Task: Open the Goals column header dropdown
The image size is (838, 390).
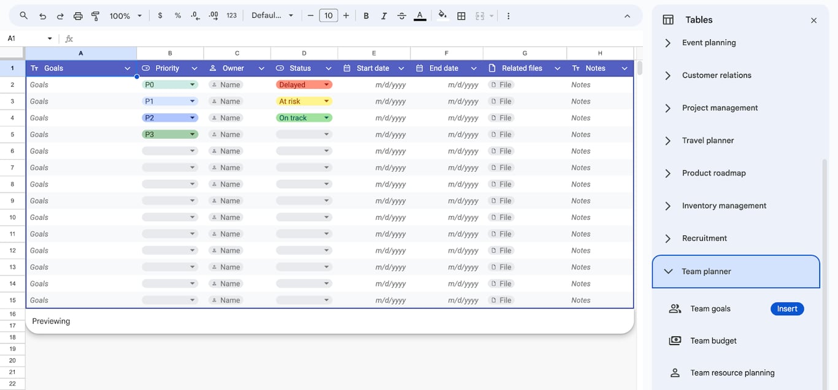Action: coord(128,69)
